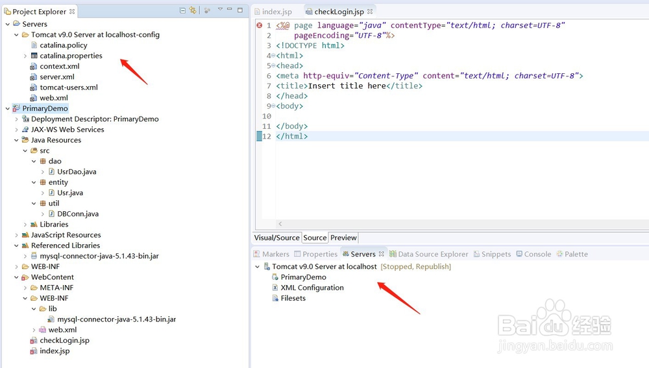Expand the META-INF folder
Viewport: 649px width, 368px height.
pyautogui.click(x=25, y=288)
